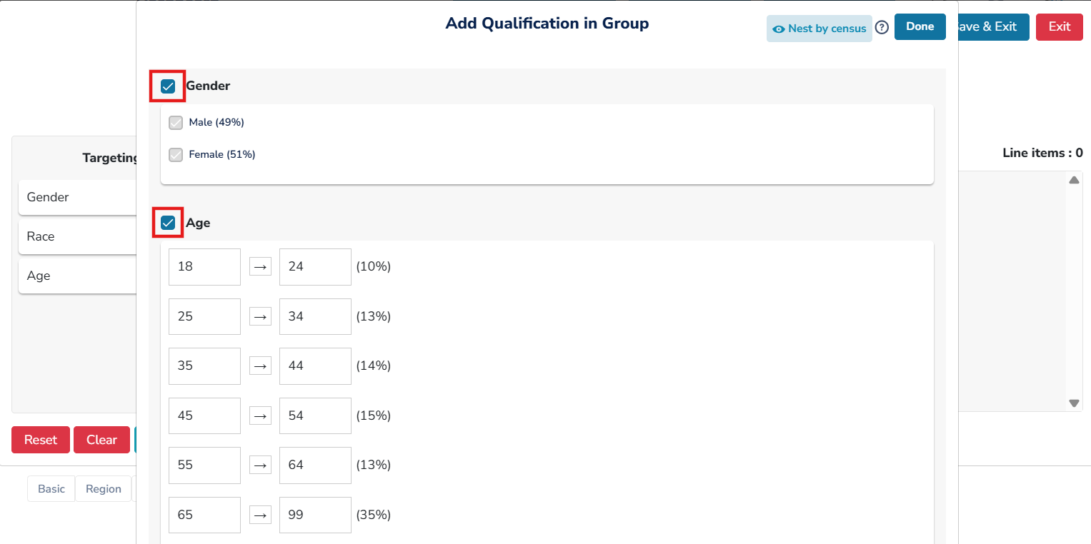Click the red Exit button
Viewport: 1091px width, 544px height.
[x=1059, y=27]
